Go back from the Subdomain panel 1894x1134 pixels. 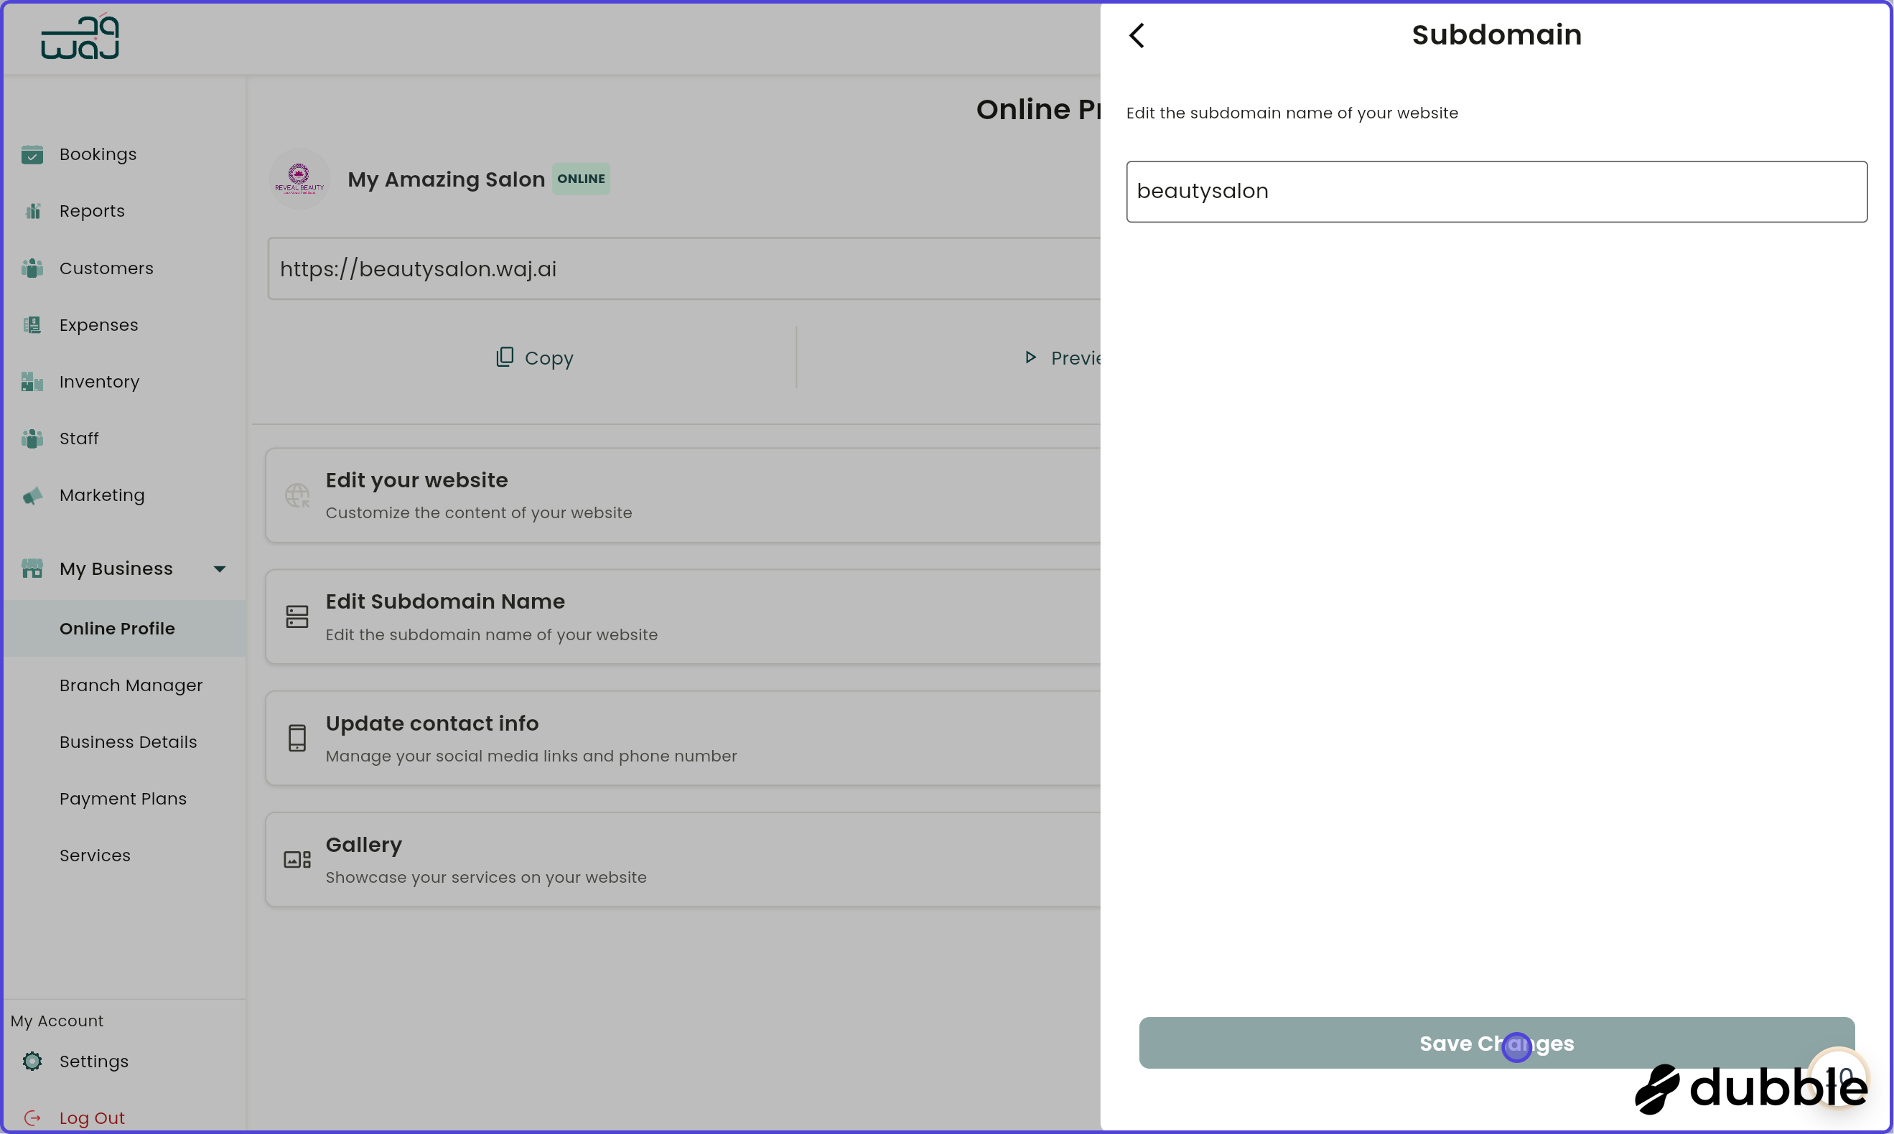1137,34
